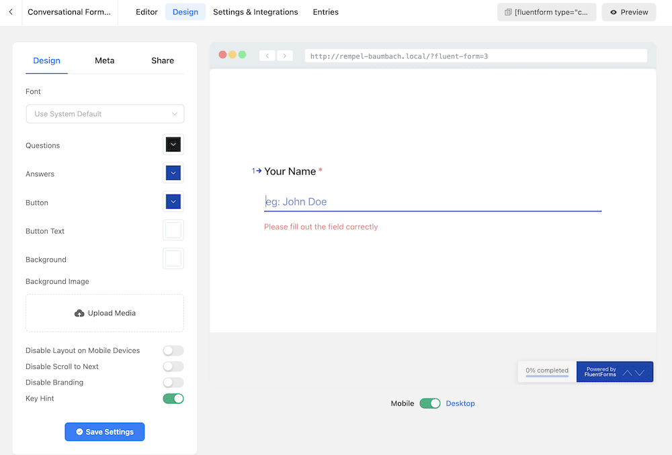This screenshot has height=455, width=672.
Task: Toggle Disable Branding switch
Action: pyautogui.click(x=173, y=383)
